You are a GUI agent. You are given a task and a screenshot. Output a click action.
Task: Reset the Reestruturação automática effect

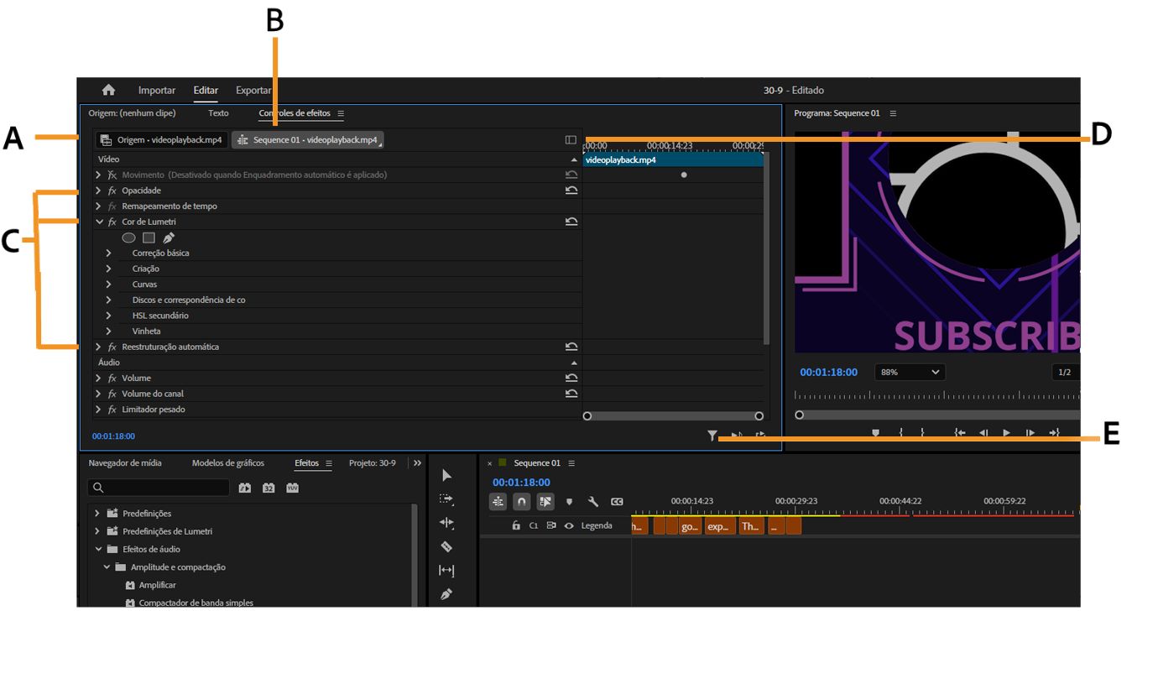pos(571,347)
